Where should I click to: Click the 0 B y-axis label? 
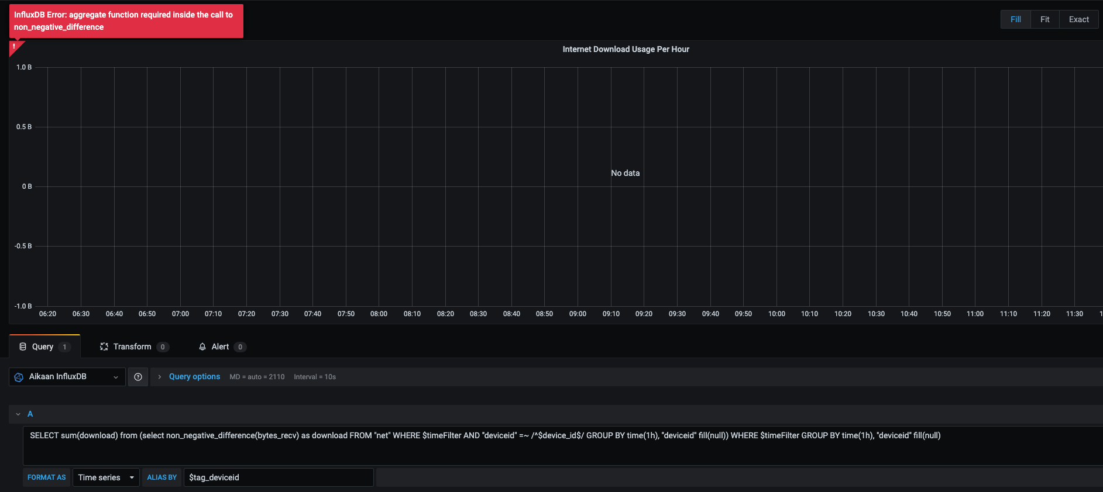[27, 186]
